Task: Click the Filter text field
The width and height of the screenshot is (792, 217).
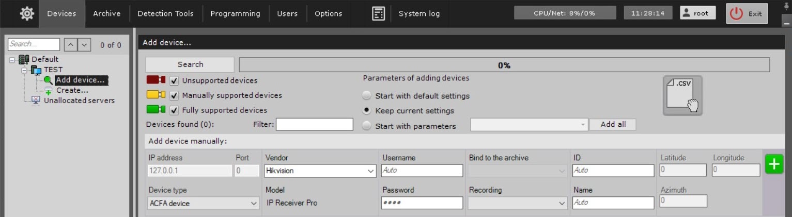Action: pyautogui.click(x=314, y=124)
